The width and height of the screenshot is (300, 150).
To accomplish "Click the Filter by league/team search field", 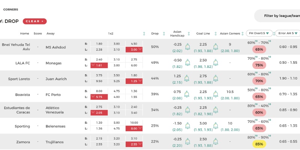I will [x=277, y=16].
